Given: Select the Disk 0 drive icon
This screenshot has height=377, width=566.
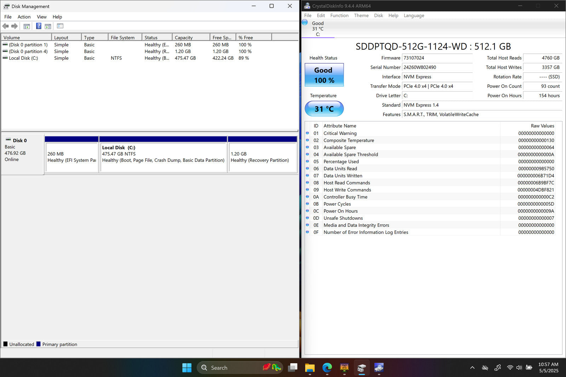Looking at the screenshot, I should click(x=8, y=140).
